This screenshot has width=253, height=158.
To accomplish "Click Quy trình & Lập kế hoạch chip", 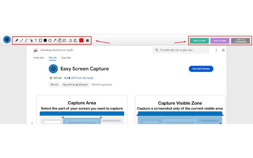I will [75, 85].
